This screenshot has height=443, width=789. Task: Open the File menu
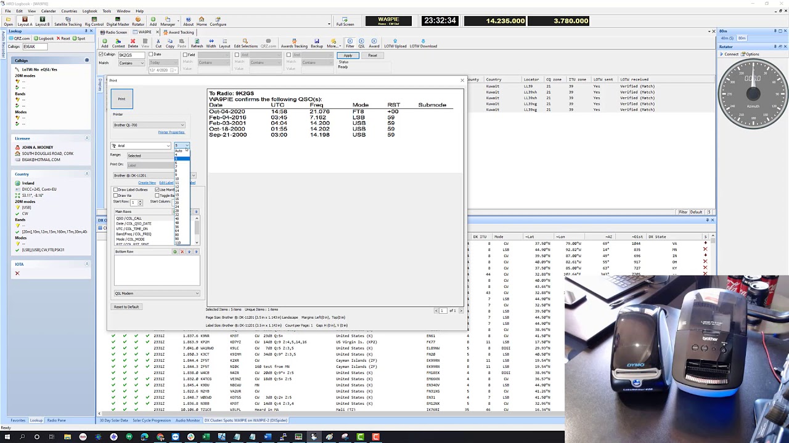(x=8, y=11)
